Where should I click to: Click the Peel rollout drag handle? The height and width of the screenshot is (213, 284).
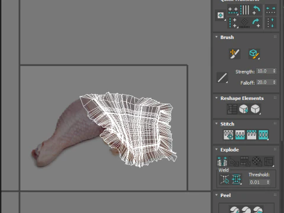pos(275,195)
